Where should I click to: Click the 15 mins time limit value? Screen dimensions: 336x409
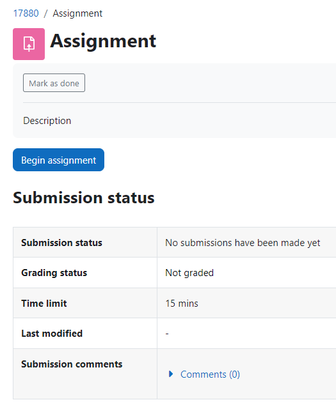(182, 304)
